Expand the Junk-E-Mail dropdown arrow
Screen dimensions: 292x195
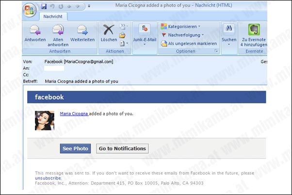(145, 45)
